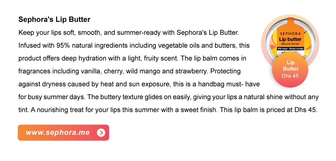The width and height of the screenshot is (336, 161).
Task: Click the round Lip Butter price badge
Action: 290,70
